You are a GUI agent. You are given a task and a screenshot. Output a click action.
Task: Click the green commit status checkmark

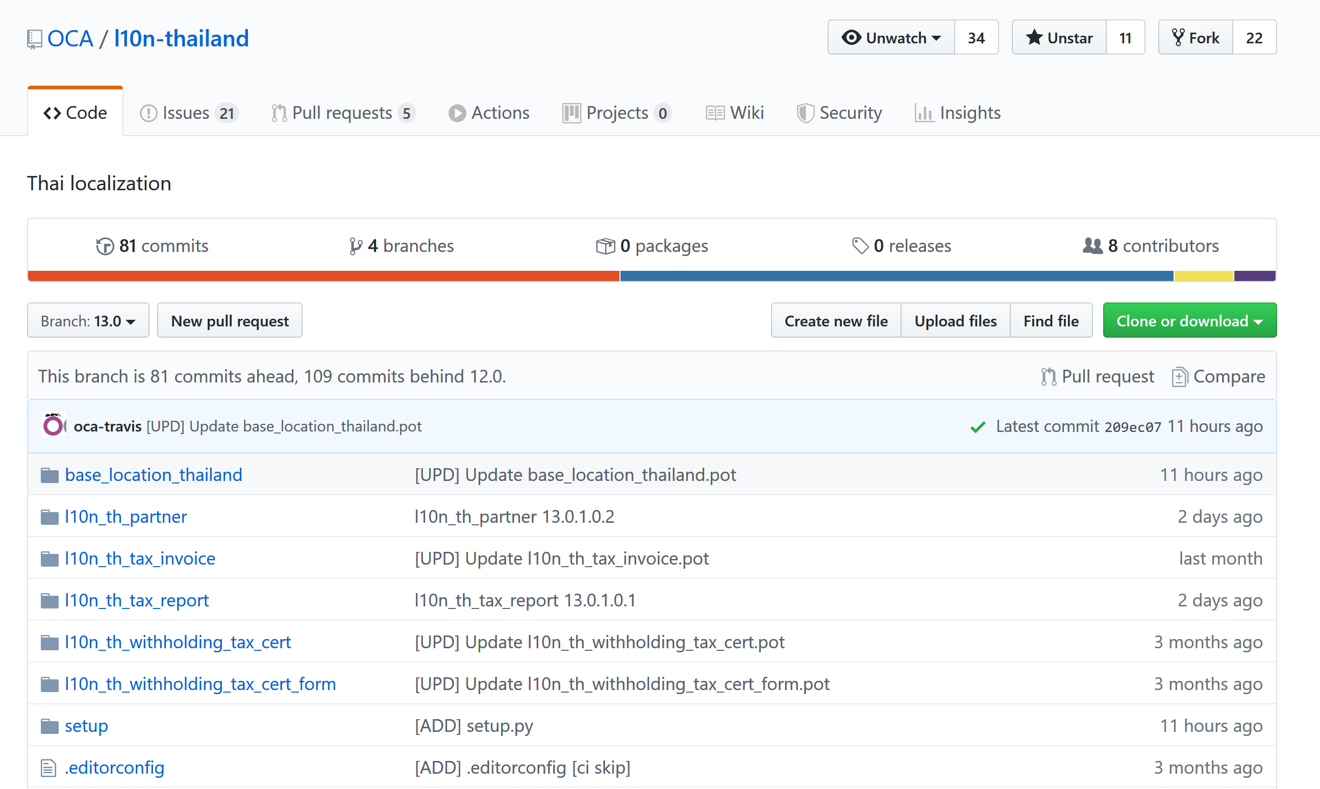click(x=978, y=427)
